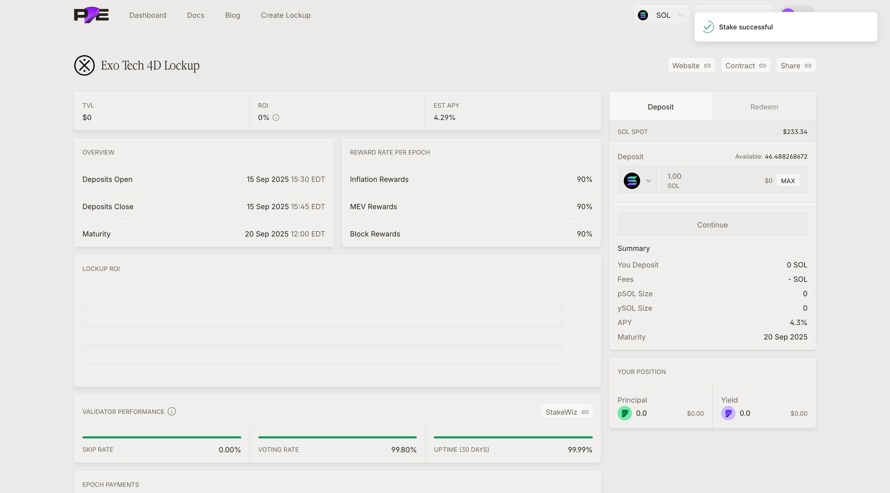Open the Dashboard nav item
890x493 pixels.
click(x=148, y=15)
